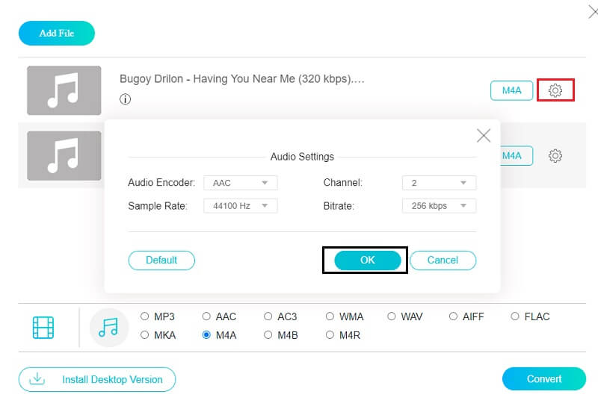This screenshot has width=598, height=412.
Task: Expand the Audio Encoder dropdown
Action: point(240,183)
